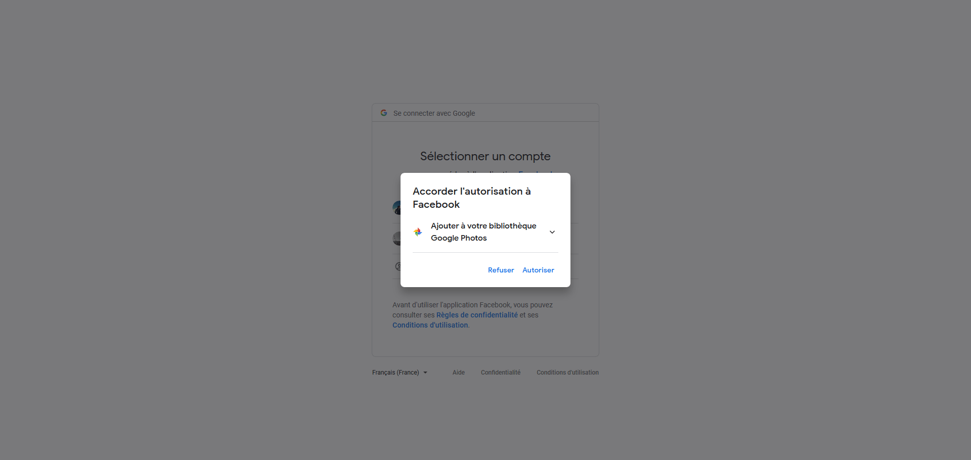Screen dimensions: 971x460
Task: Click the Avant d'utiliser l'application Facebook text
Action: coord(472,305)
